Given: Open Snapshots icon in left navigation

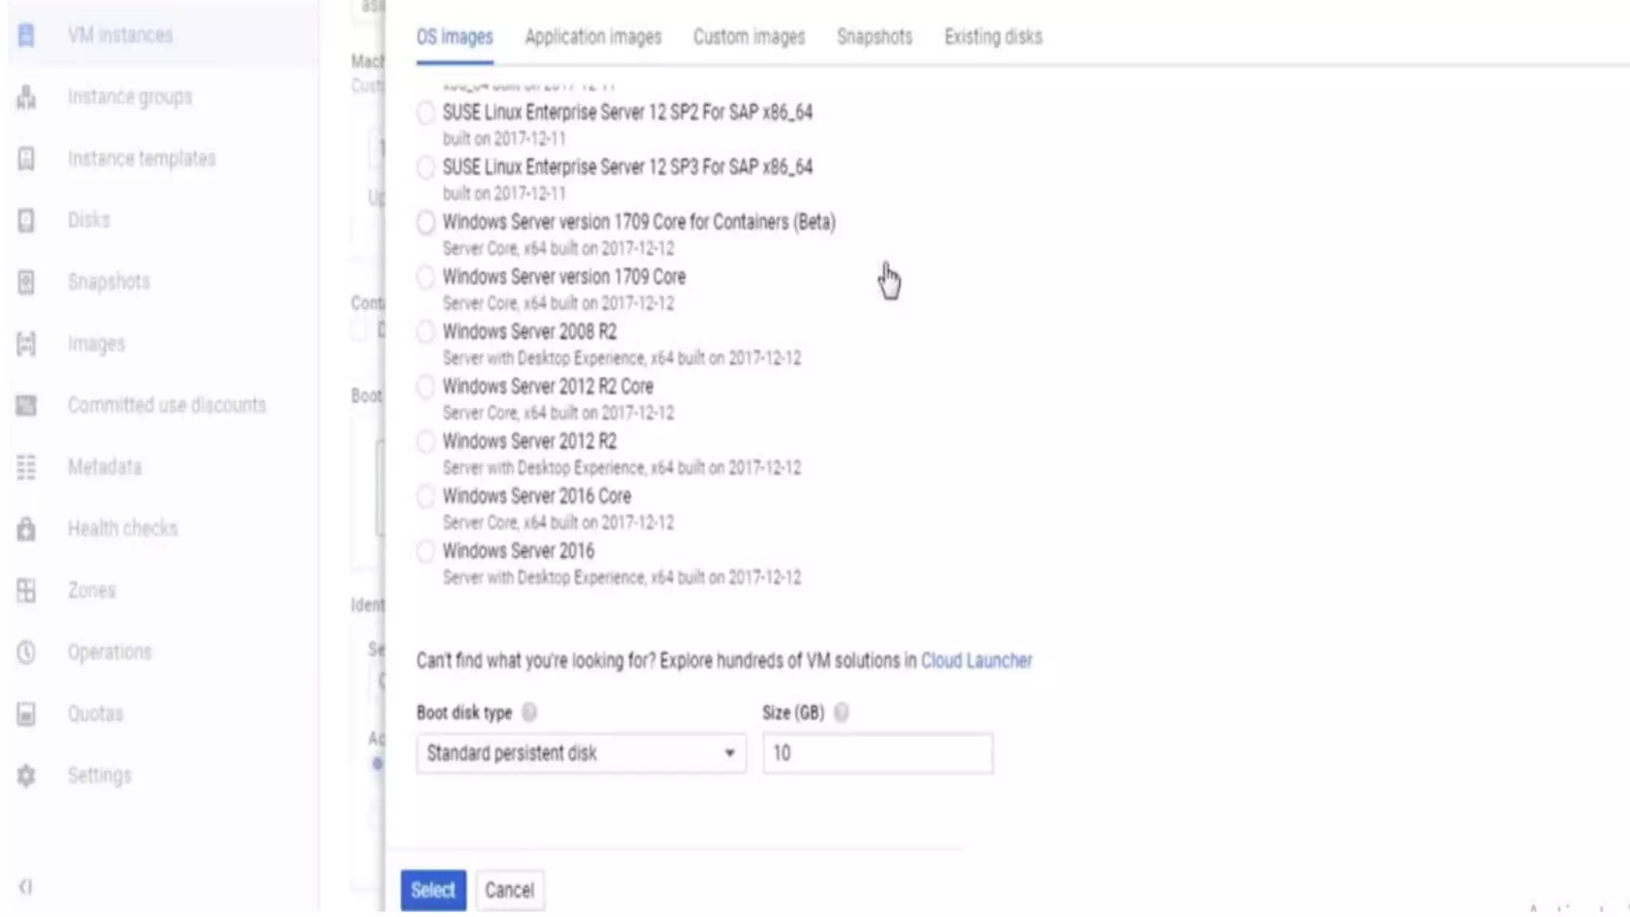Looking at the screenshot, I should [x=26, y=282].
